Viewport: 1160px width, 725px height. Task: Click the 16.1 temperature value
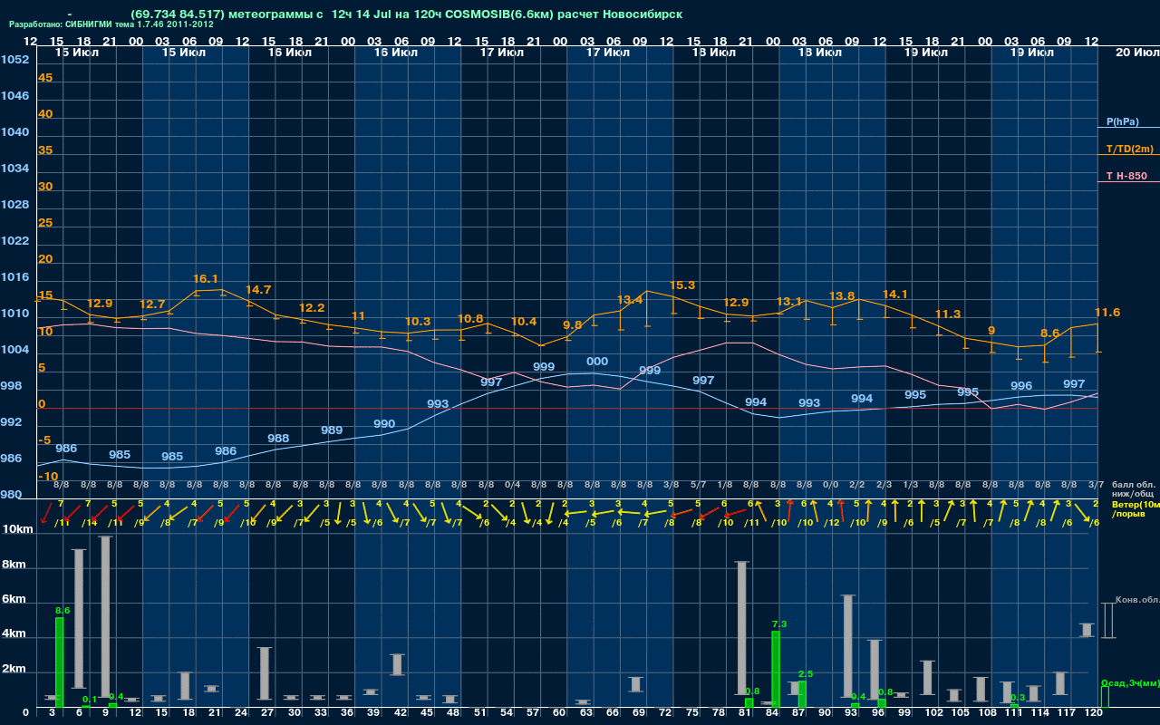point(206,279)
